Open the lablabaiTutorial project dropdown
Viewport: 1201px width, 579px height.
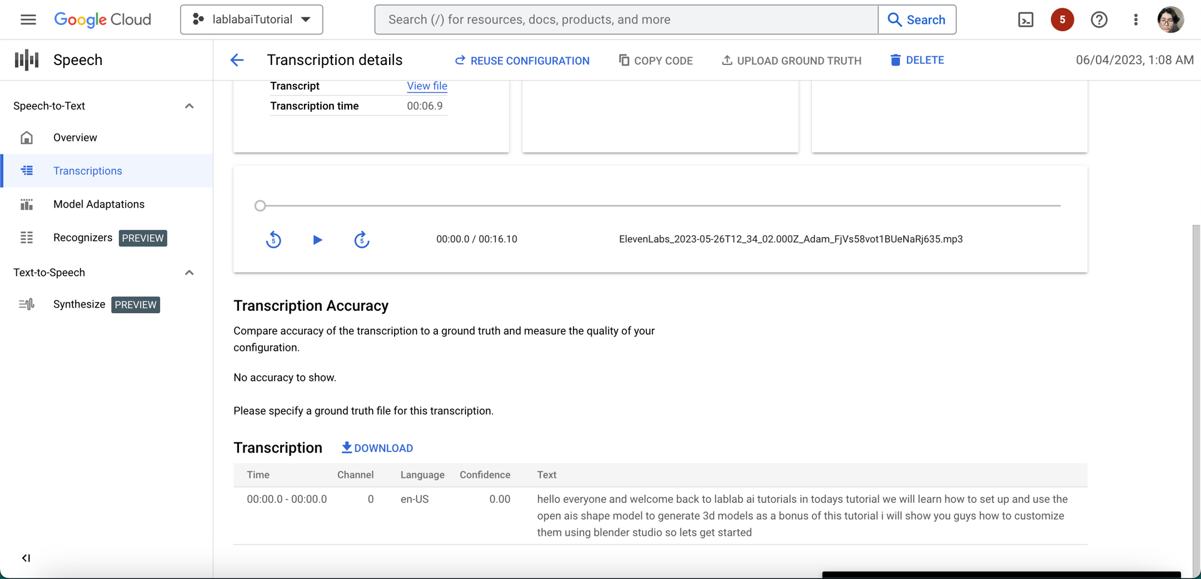tap(251, 19)
